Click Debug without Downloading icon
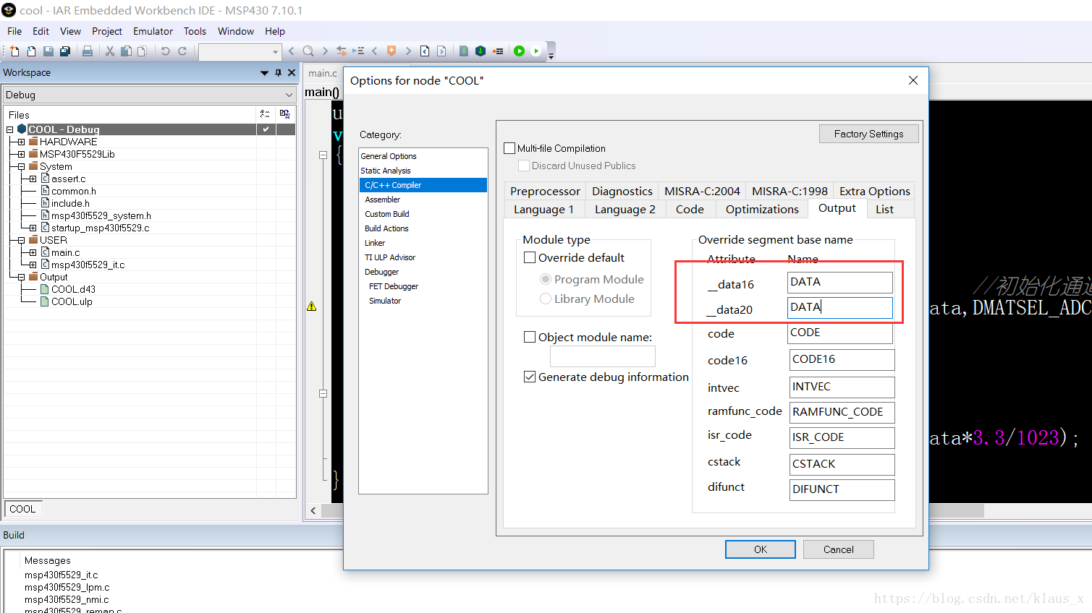 point(536,51)
